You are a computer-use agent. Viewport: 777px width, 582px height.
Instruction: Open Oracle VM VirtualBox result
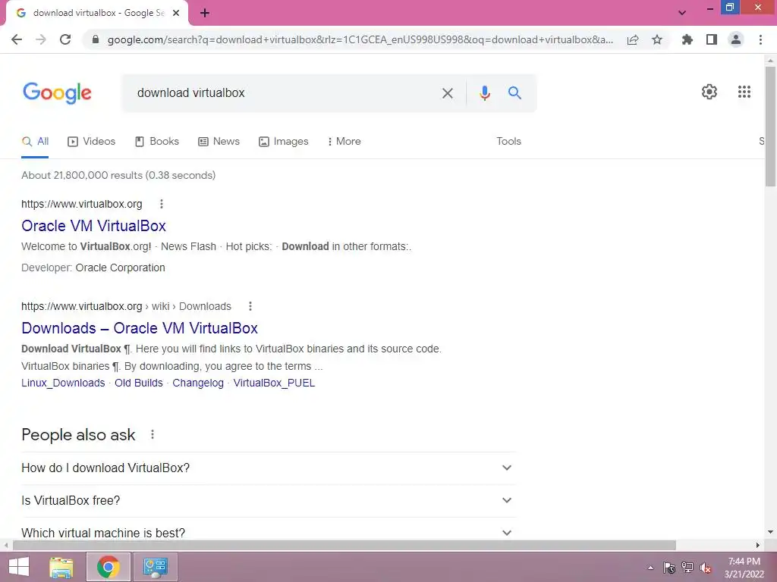point(93,226)
